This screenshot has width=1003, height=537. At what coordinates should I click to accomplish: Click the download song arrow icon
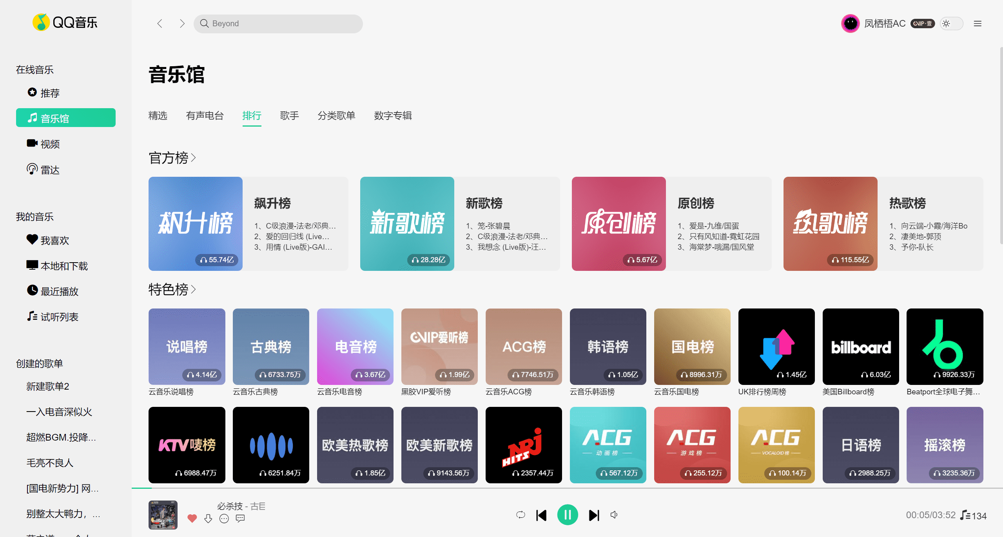[208, 519]
